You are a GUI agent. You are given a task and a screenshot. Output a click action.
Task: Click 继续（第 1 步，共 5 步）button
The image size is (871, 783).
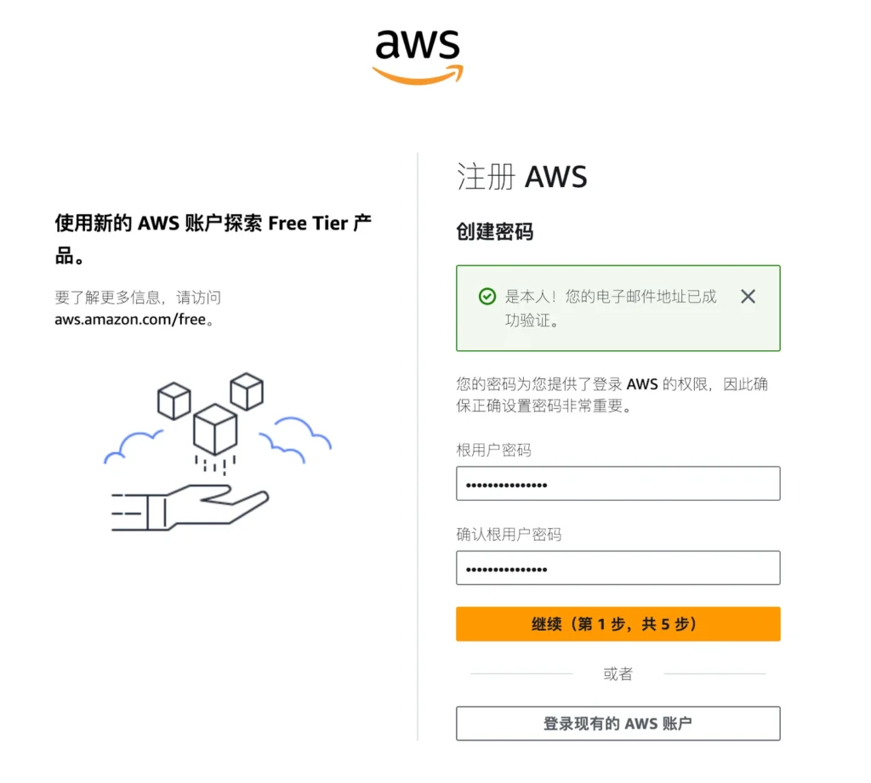pyautogui.click(x=618, y=624)
